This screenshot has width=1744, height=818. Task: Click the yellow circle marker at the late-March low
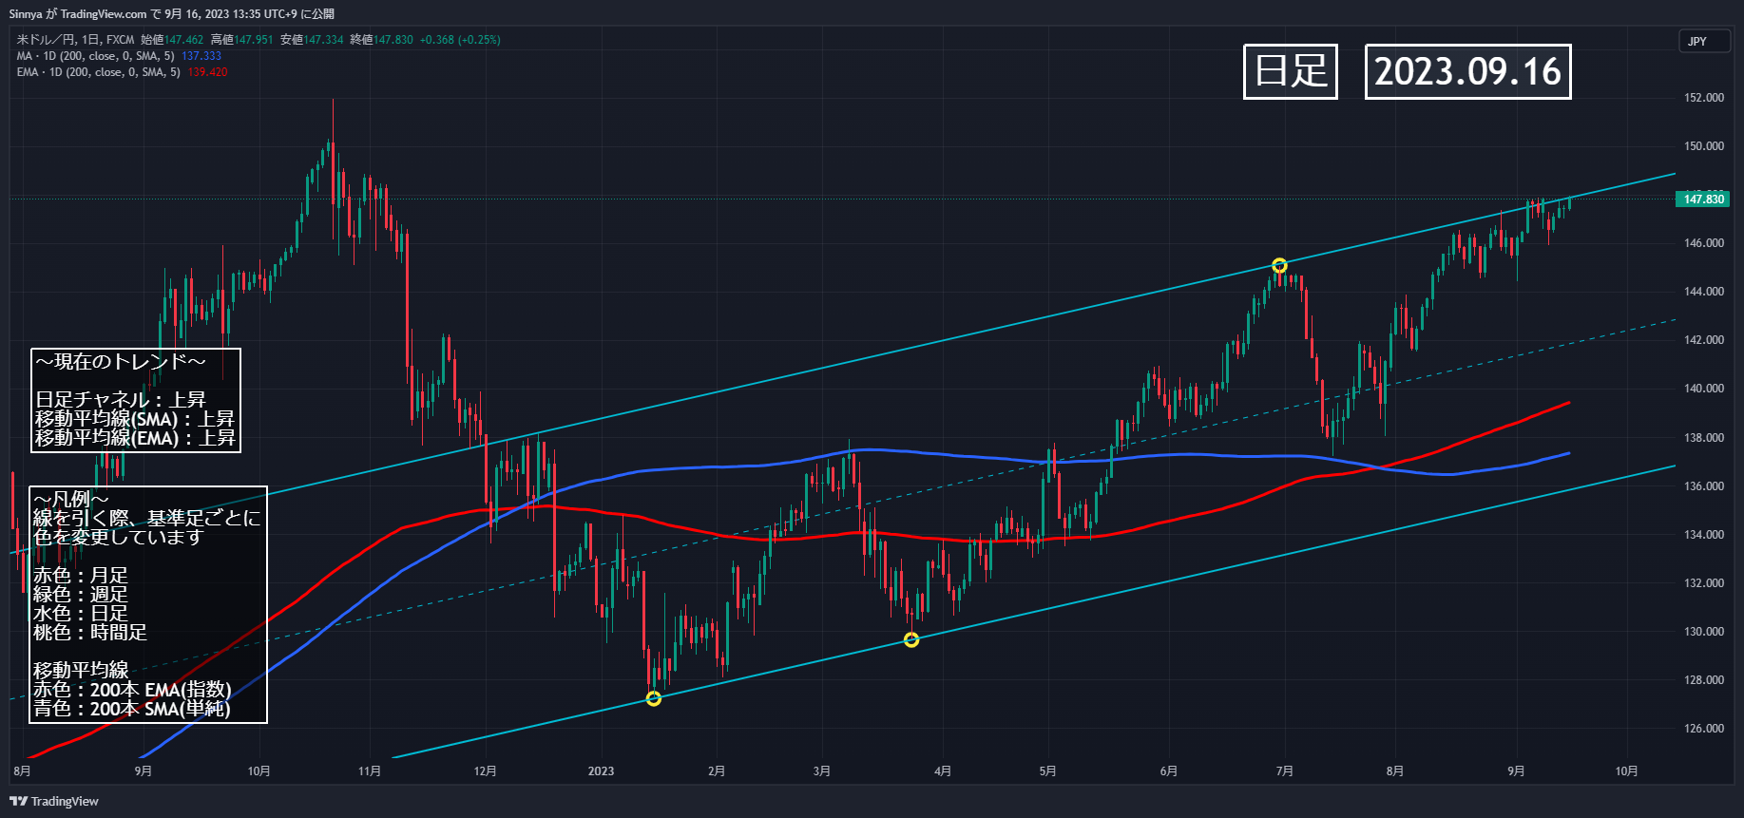coord(911,639)
